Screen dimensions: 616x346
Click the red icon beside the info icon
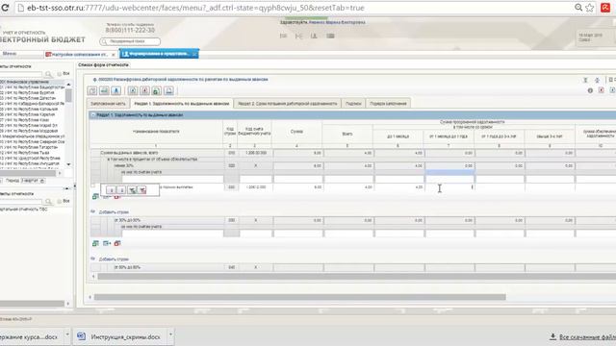point(601,90)
